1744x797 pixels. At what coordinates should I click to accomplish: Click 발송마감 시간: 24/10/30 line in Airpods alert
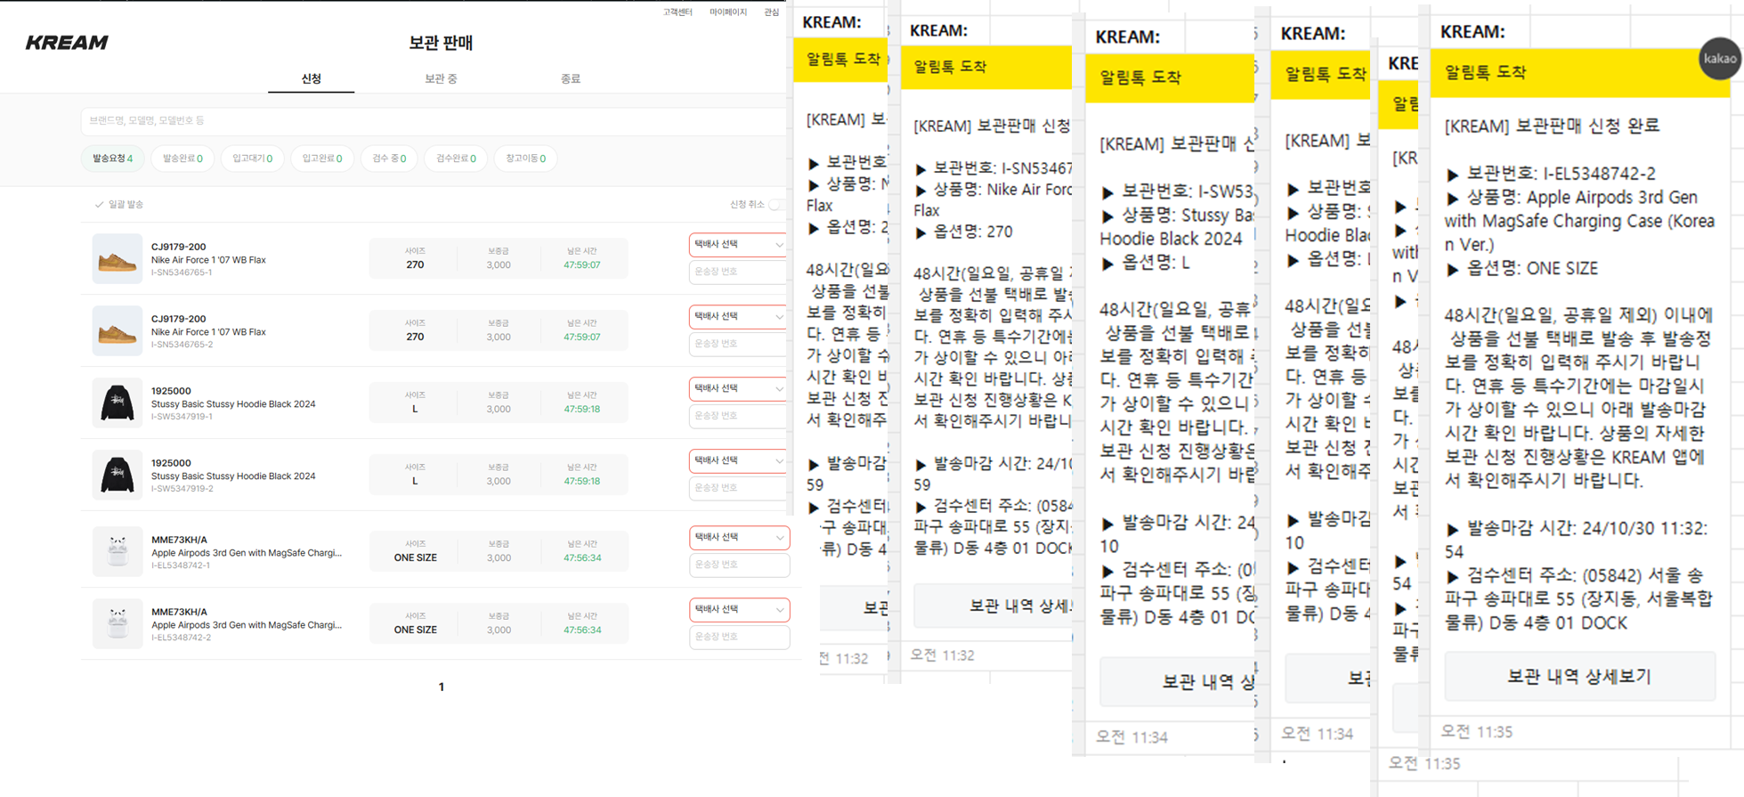(x=1576, y=540)
